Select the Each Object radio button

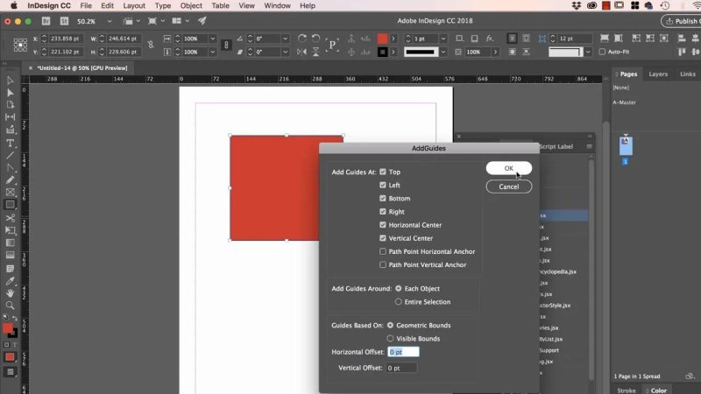pos(399,289)
